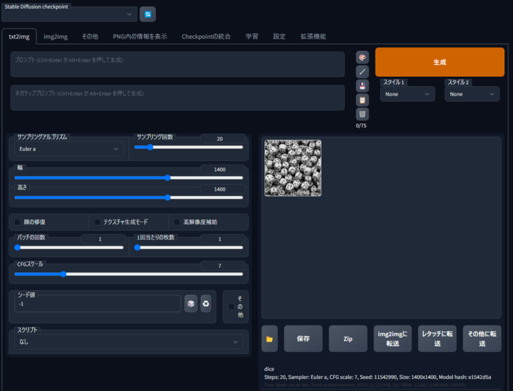Click the レタッチに転送 button
513x391 pixels.
437,339
